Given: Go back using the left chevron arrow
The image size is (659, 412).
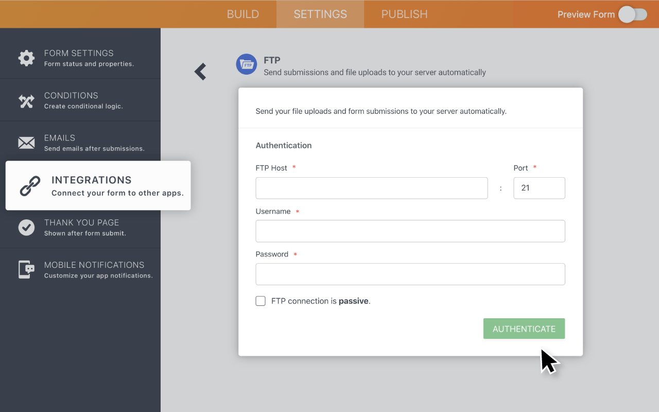Looking at the screenshot, I should click(200, 72).
